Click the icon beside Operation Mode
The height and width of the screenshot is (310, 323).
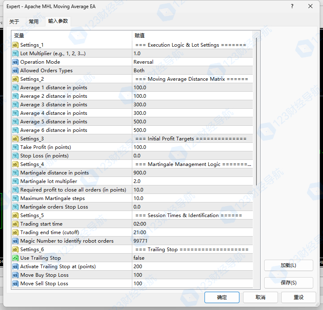click(x=15, y=62)
